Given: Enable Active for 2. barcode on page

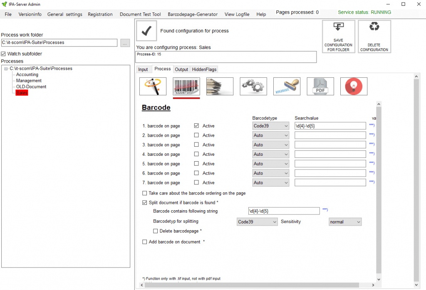Looking at the screenshot, I should coord(196,135).
